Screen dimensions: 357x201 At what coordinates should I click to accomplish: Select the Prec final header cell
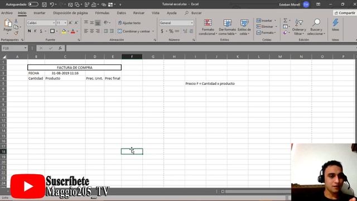coord(113,78)
